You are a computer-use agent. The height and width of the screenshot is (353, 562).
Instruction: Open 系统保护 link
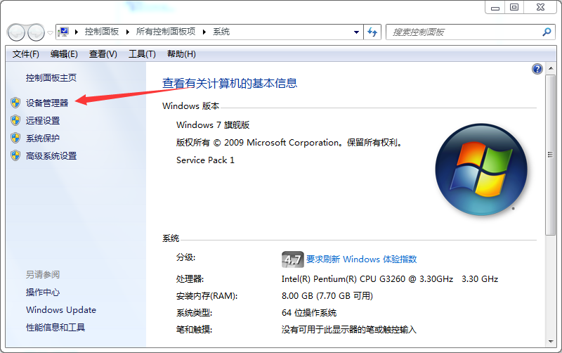43,138
